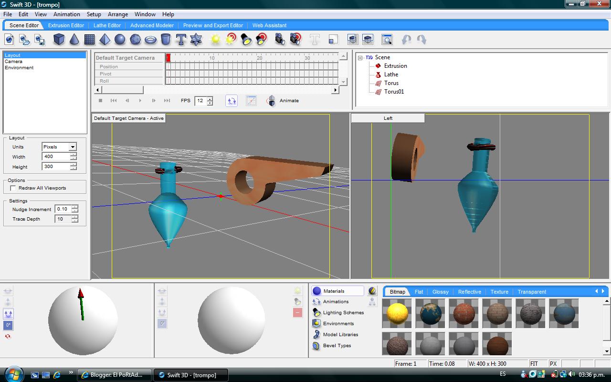The height and width of the screenshot is (382, 611).
Task: Toggle Animate mode on the timeline
Action: [x=271, y=101]
